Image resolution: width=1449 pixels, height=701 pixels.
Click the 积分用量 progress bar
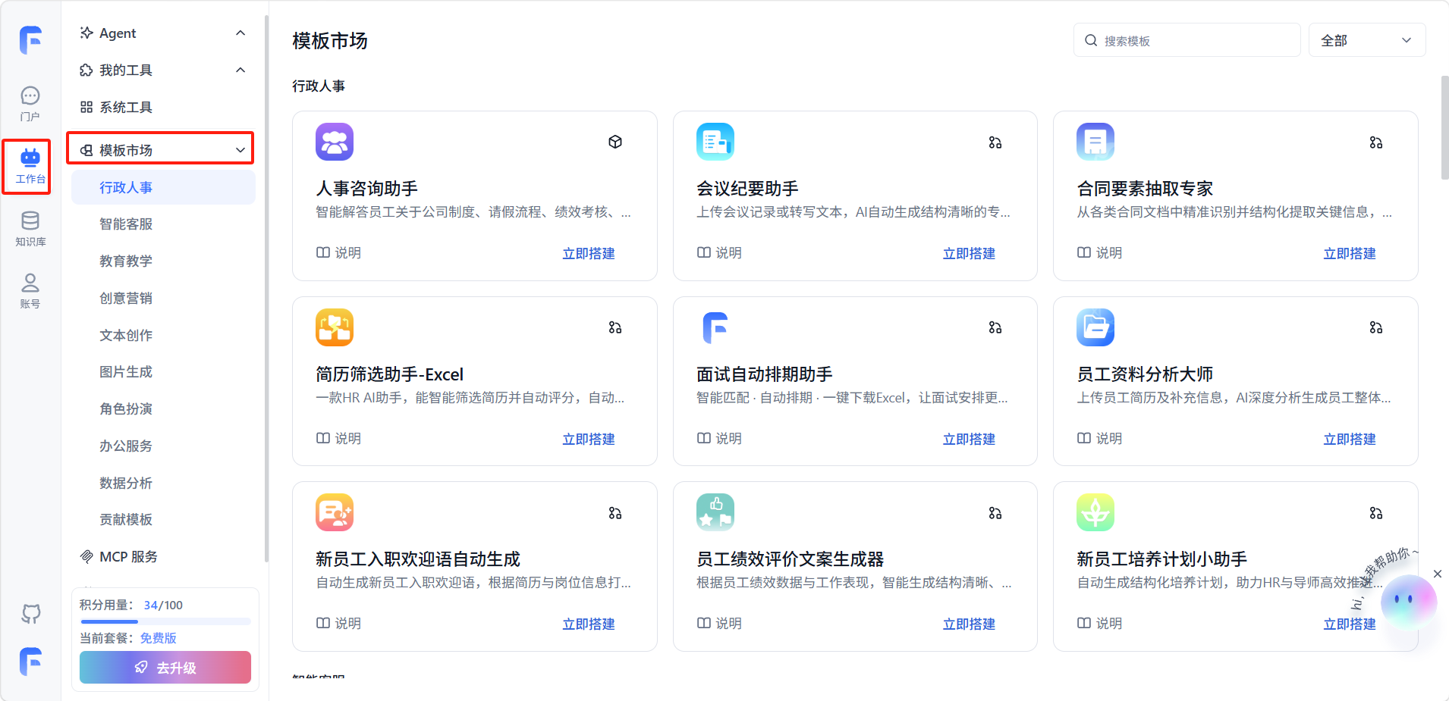pyautogui.click(x=165, y=621)
